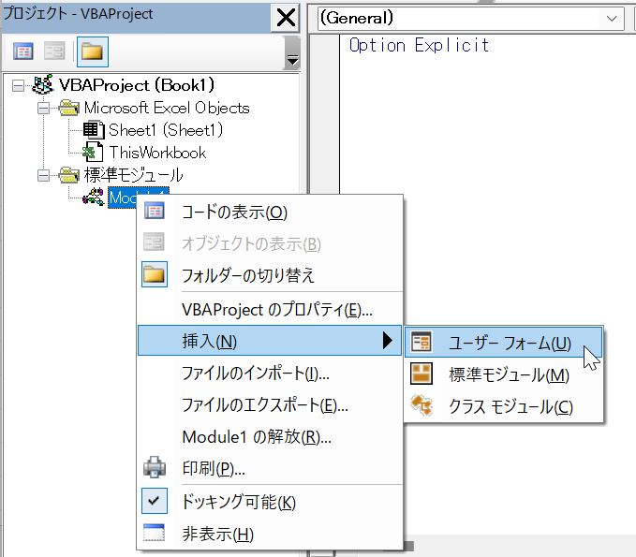This screenshot has height=557, width=636.
Task: Select ThisWorkbook tree label
Action: coord(157,153)
